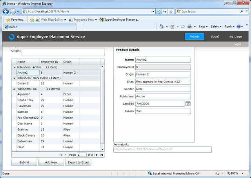251x178 pixels.
Task: Open the my page tab
Action: 235,36
